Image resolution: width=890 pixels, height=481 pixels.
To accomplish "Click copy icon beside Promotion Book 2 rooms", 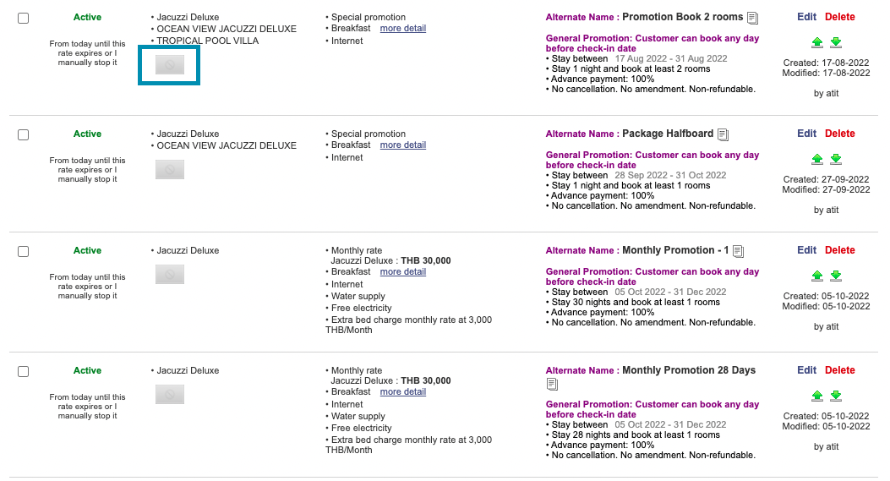I will (x=753, y=18).
